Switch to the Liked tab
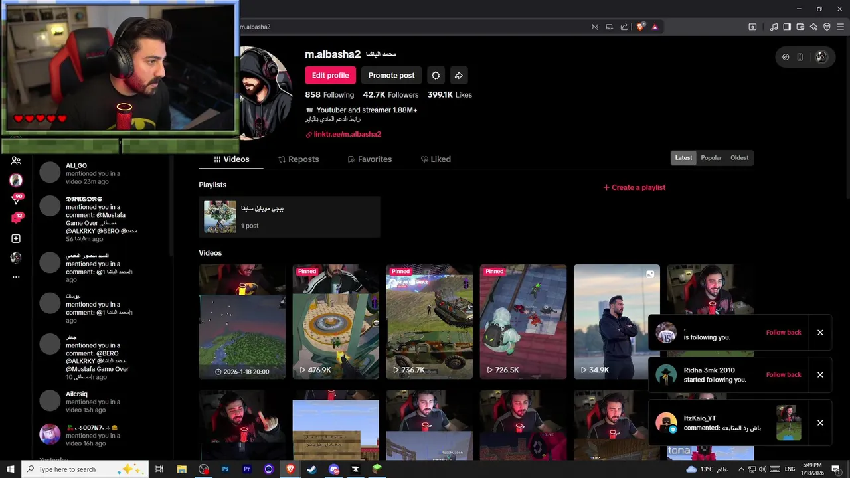 pyautogui.click(x=436, y=159)
